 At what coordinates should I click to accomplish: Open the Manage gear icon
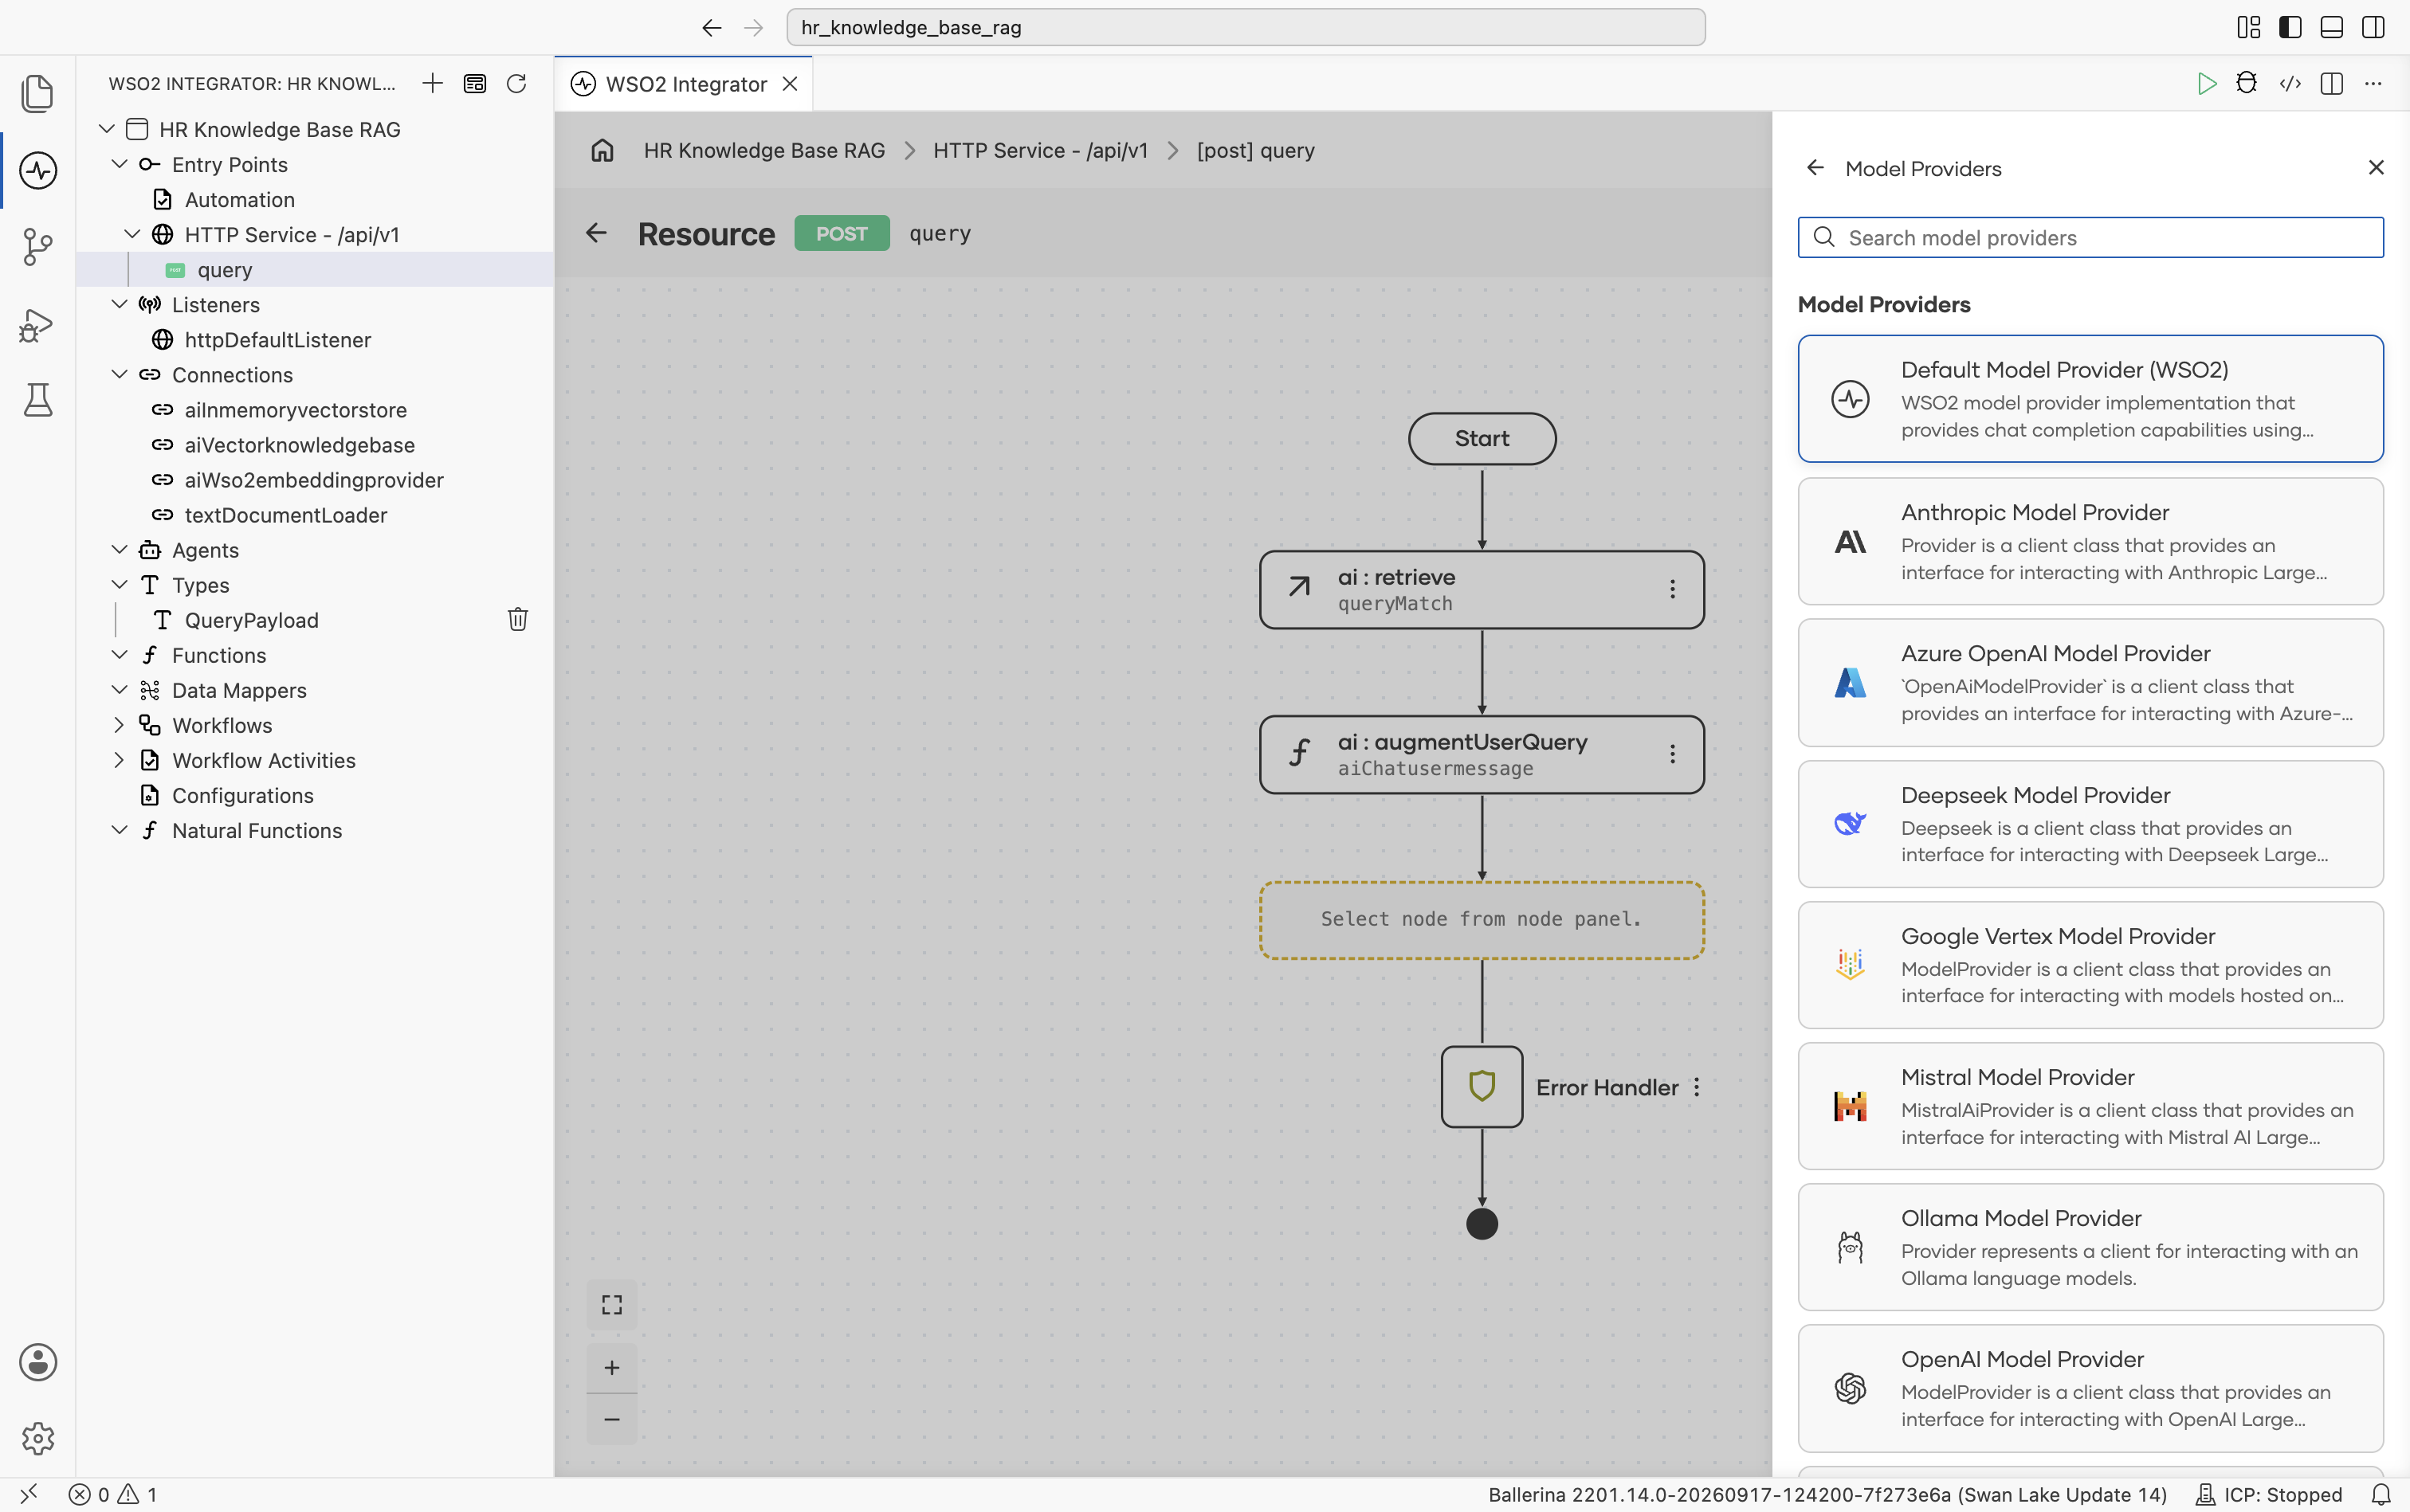coord(38,1438)
